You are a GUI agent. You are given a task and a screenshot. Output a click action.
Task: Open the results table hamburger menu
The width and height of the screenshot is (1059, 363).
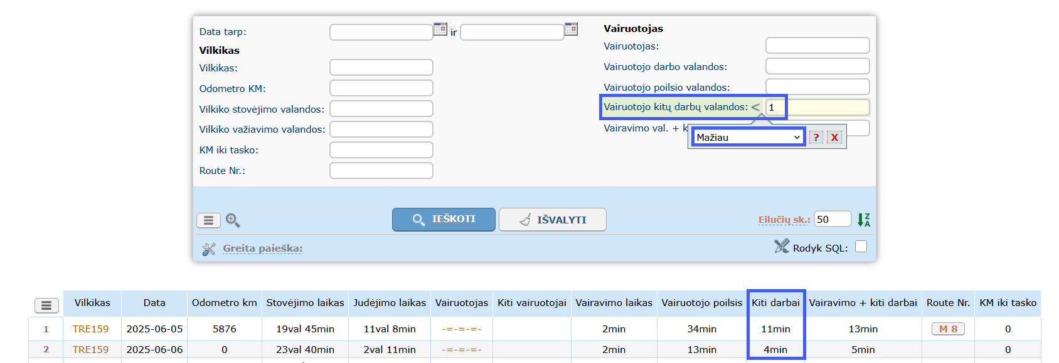pos(46,305)
